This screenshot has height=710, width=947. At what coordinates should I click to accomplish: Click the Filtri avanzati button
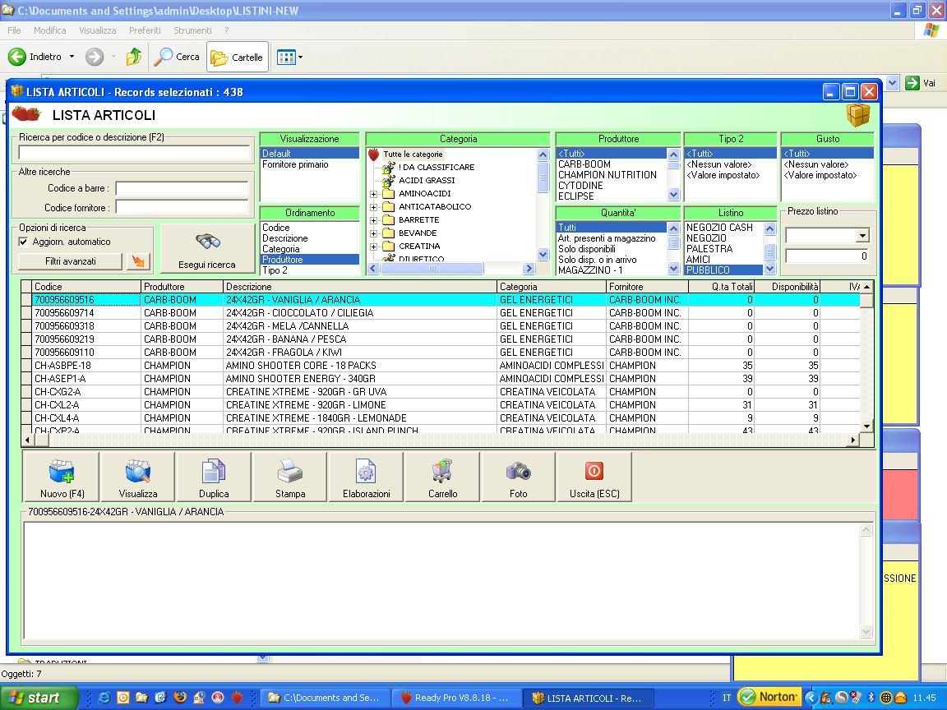(71, 261)
